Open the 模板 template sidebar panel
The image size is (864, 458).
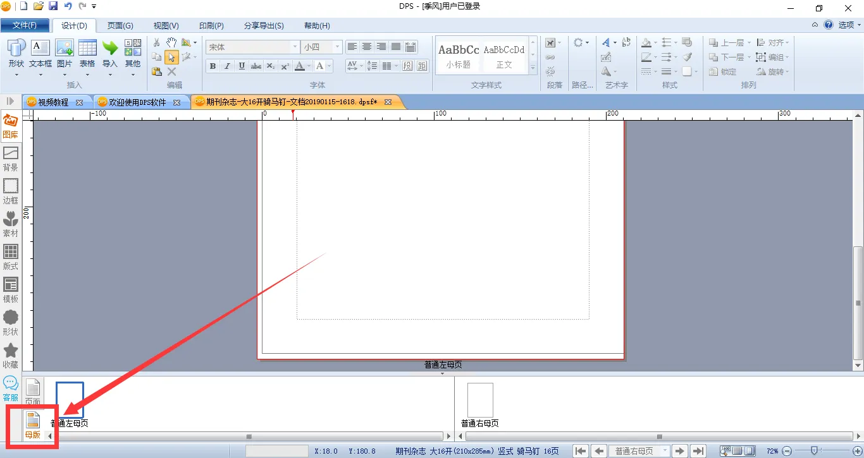(x=11, y=291)
